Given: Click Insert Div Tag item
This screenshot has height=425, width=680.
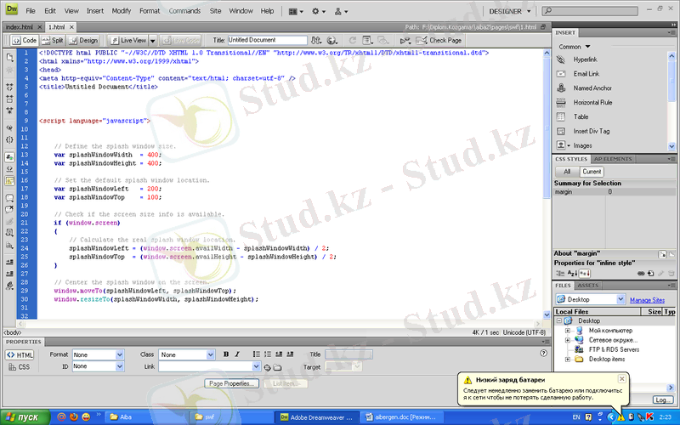Looking at the screenshot, I should click(x=583, y=131).
